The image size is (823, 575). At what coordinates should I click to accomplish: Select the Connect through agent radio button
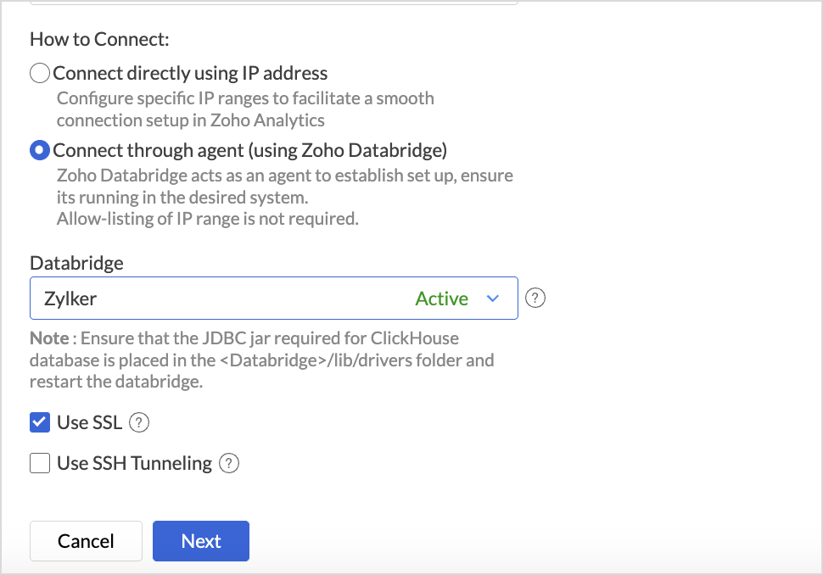(x=40, y=151)
